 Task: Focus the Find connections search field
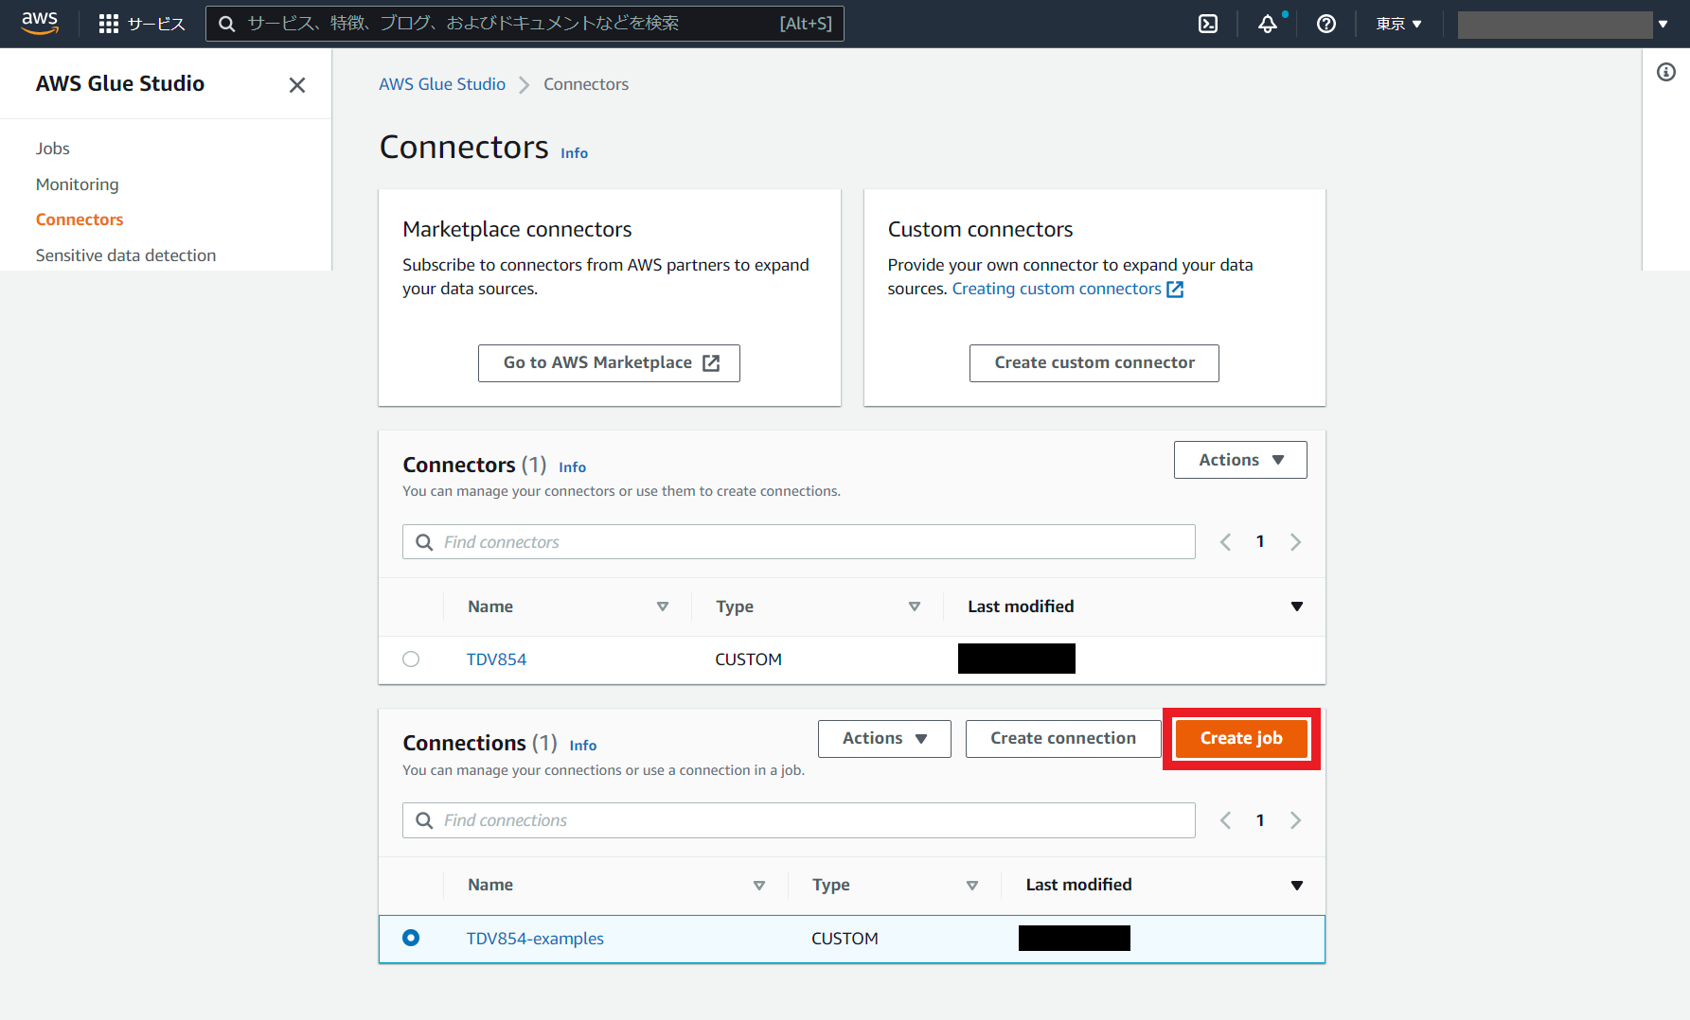click(799, 820)
